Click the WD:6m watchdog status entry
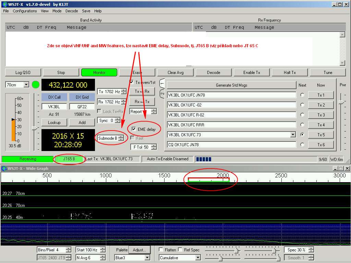The width and height of the screenshot is (351, 263). point(337,160)
